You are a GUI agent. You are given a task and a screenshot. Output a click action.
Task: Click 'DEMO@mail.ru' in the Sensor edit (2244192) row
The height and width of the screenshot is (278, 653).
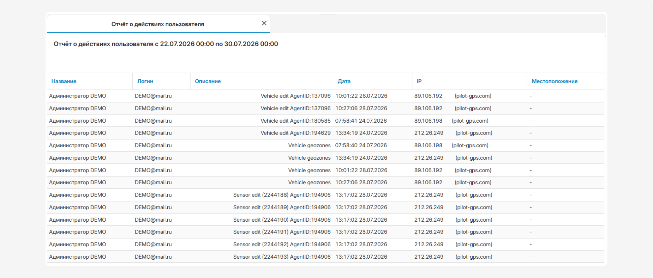[x=153, y=245]
